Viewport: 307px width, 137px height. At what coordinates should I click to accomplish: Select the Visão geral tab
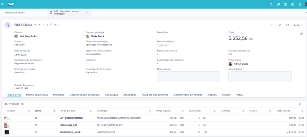(14, 94)
